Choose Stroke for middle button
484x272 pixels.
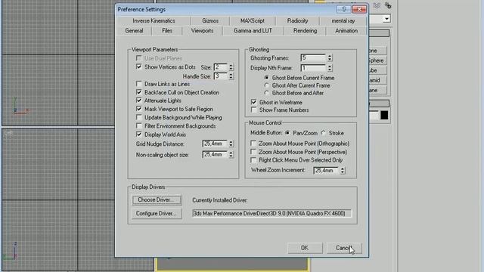click(323, 133)
